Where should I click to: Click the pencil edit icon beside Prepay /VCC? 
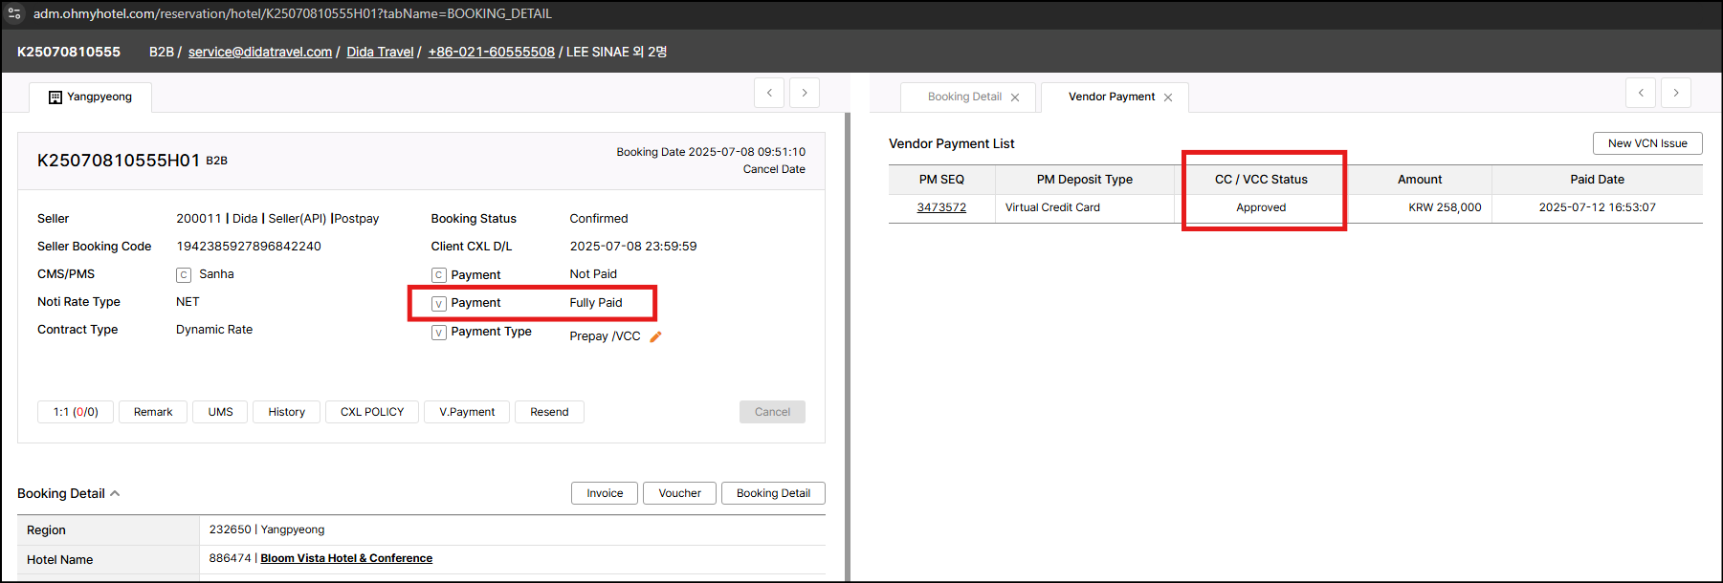pyautogui.click(x=655, y=336)
